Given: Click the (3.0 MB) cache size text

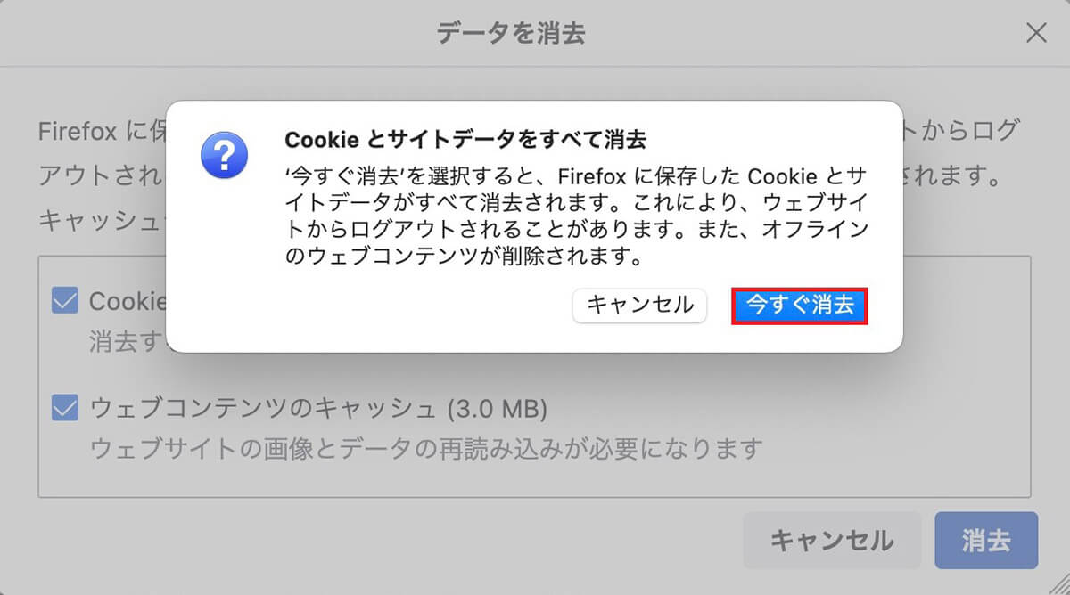Looking at the screenshot, I should 497,409.
